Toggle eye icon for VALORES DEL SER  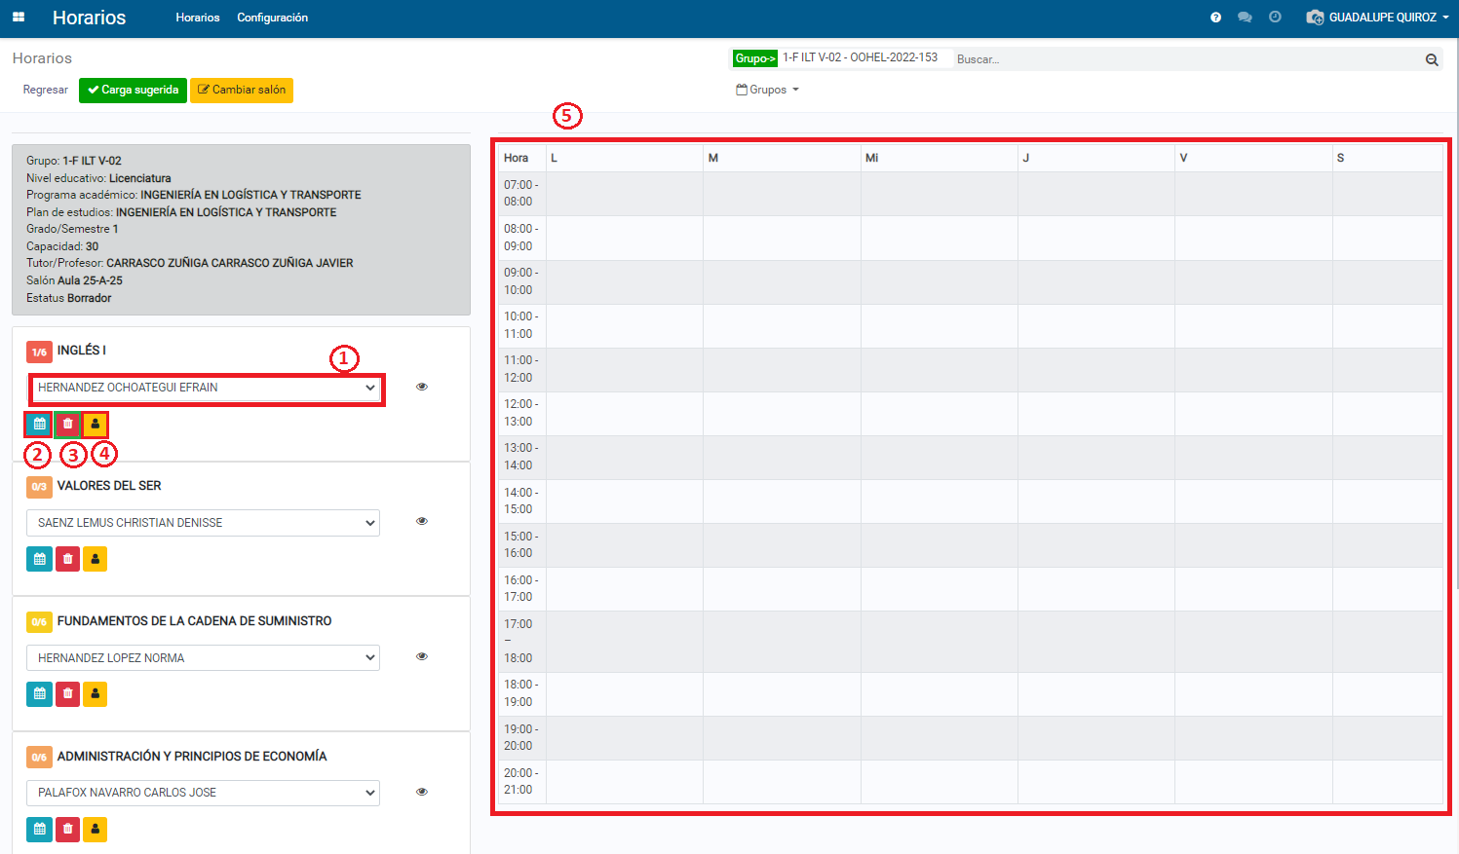422,521
